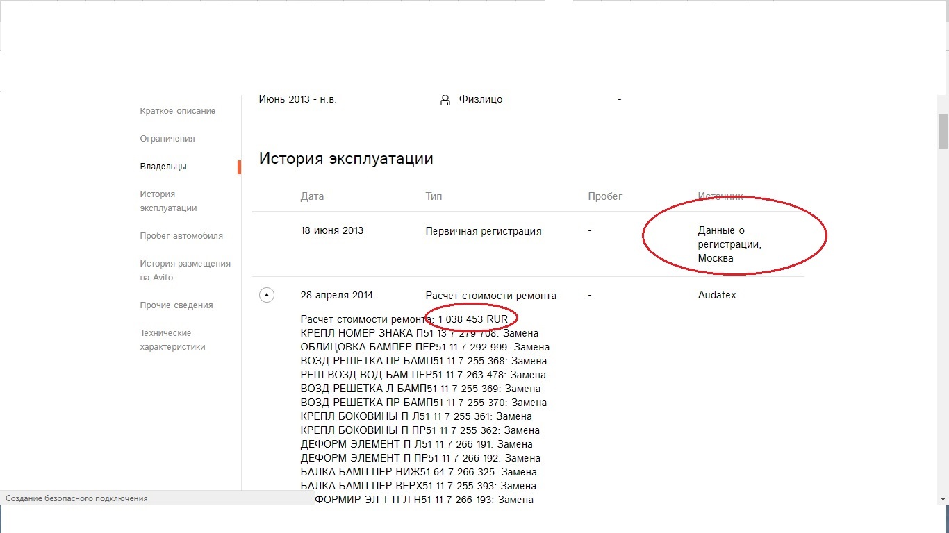This screenshot has height=533, width=949.
Task: Click the repair cost 1 038 453 RUR
Action: click(473, 319)
